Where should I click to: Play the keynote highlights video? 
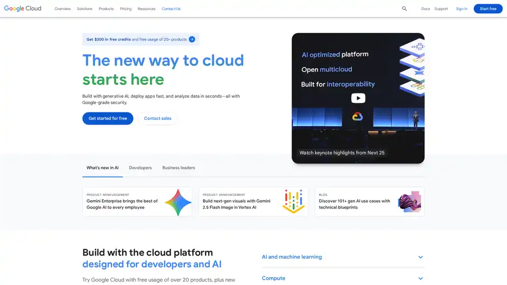358,98
